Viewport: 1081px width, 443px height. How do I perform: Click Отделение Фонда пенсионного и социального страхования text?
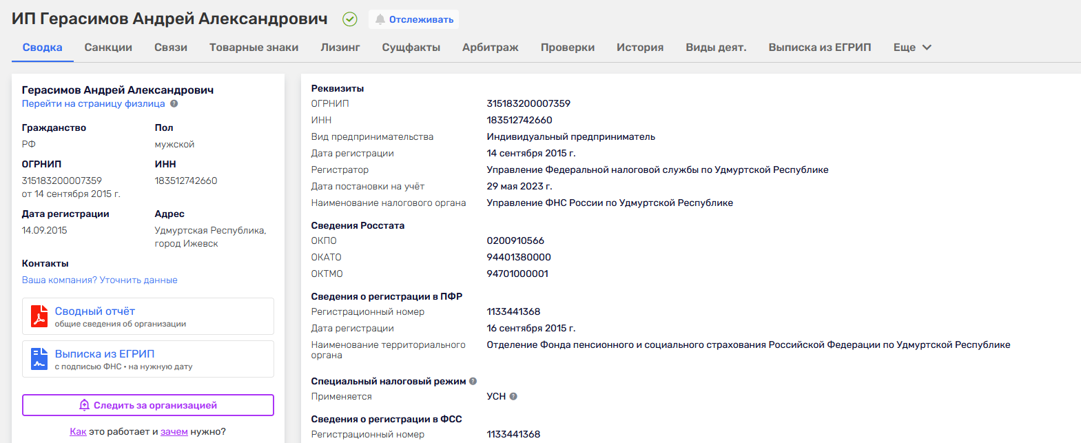pyautogui.click(x=748, y=345)
